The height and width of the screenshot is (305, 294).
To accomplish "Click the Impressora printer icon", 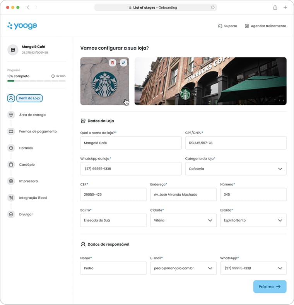I will click(11, 181).
